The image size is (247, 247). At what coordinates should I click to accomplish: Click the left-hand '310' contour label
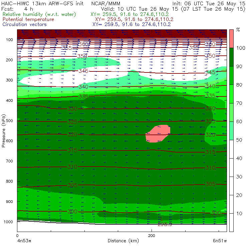click(72, 167)
